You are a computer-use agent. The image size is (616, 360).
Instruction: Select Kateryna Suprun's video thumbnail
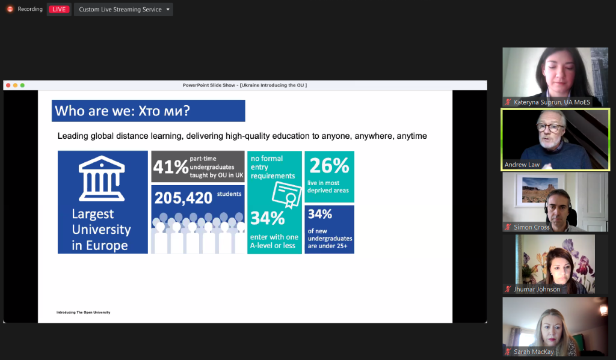point(555,77)
